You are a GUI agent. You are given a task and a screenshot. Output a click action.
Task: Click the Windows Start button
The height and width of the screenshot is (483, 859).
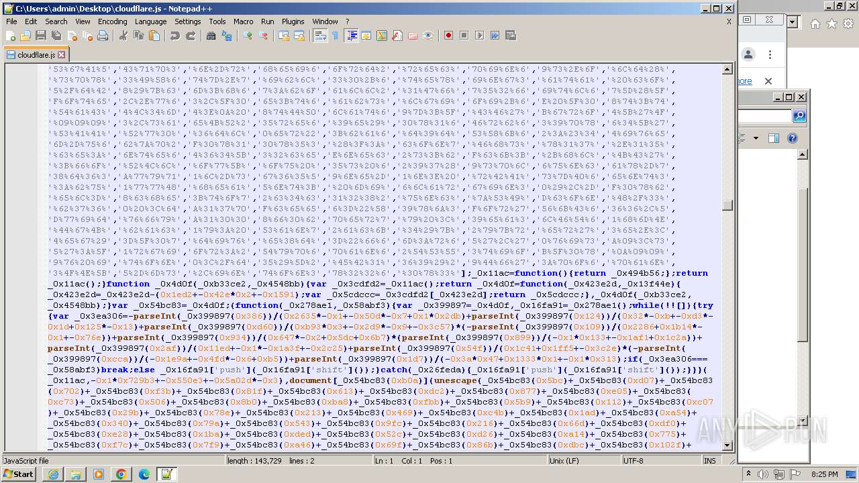(x=19, y=474)
